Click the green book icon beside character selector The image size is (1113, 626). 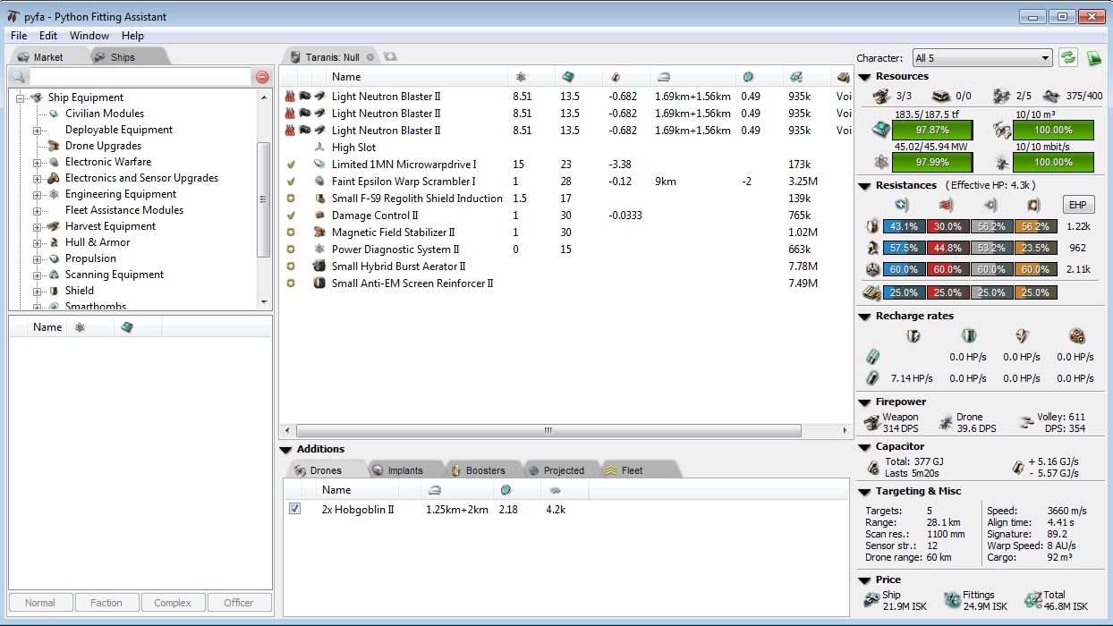[1093, 58]
